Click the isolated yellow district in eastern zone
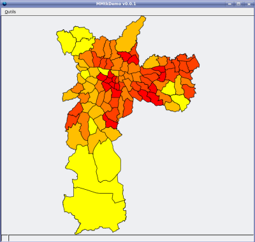 click(169, 88)
